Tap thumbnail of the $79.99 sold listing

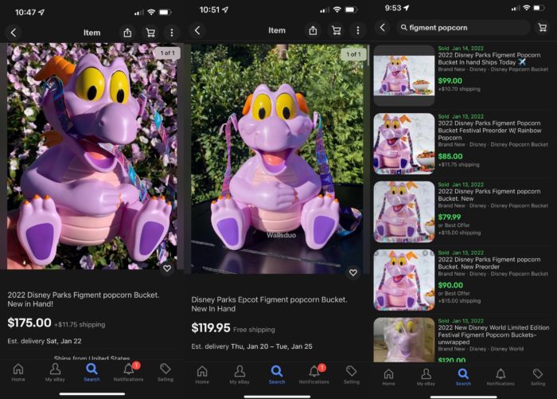tap(404, 212)
